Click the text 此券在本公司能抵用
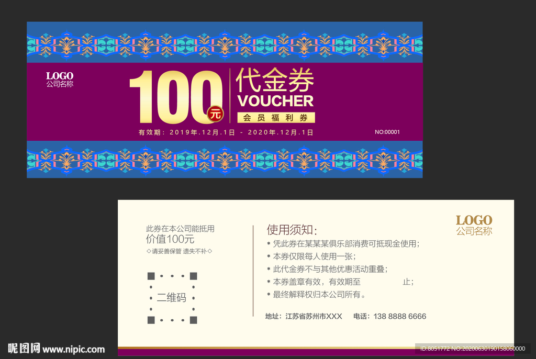Screen dimensions: 536x359 pyautogui.click(x=180, y=229)
